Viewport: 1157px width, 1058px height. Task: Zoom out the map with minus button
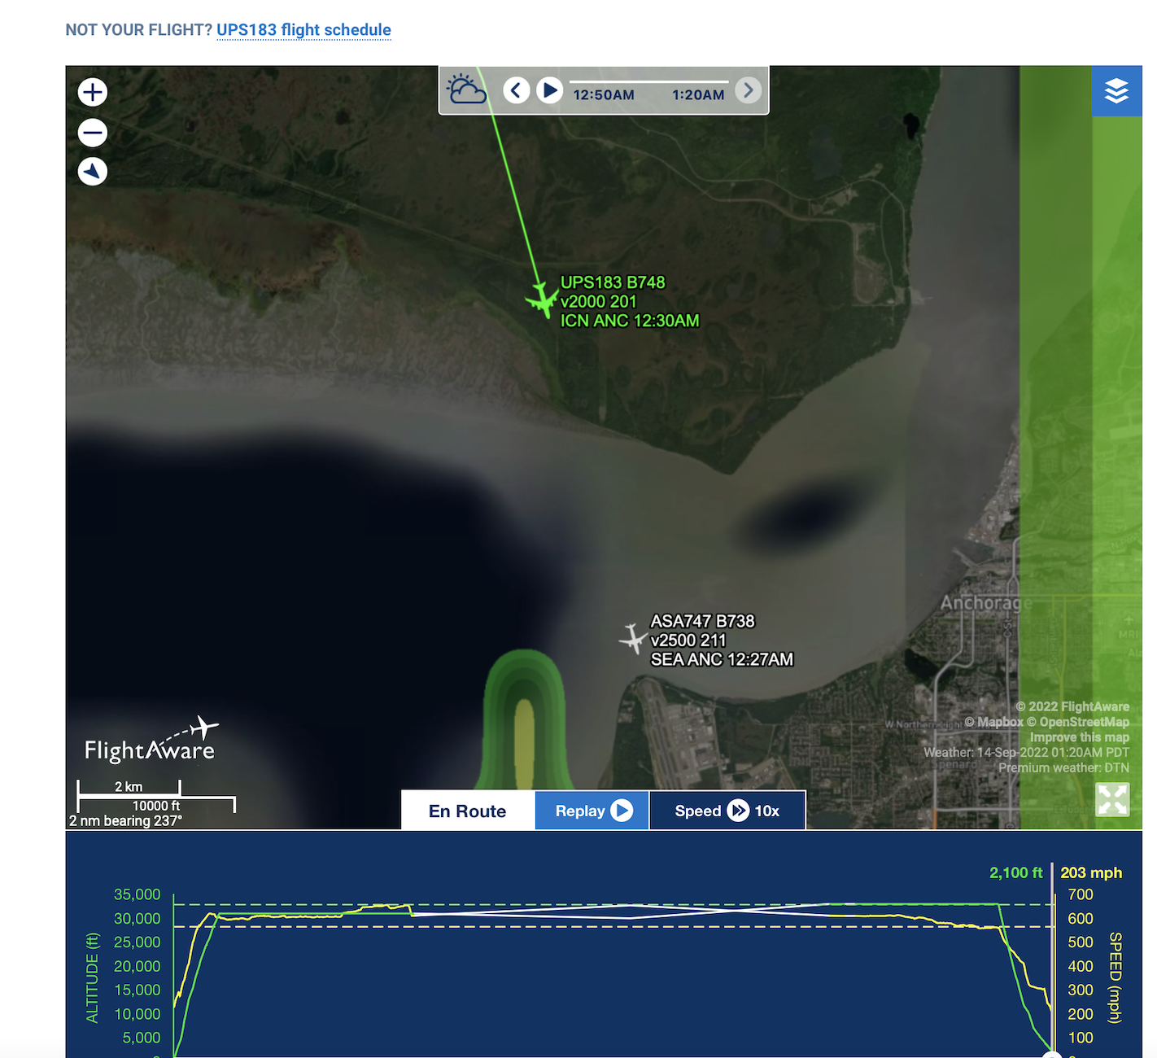[93, 132]
